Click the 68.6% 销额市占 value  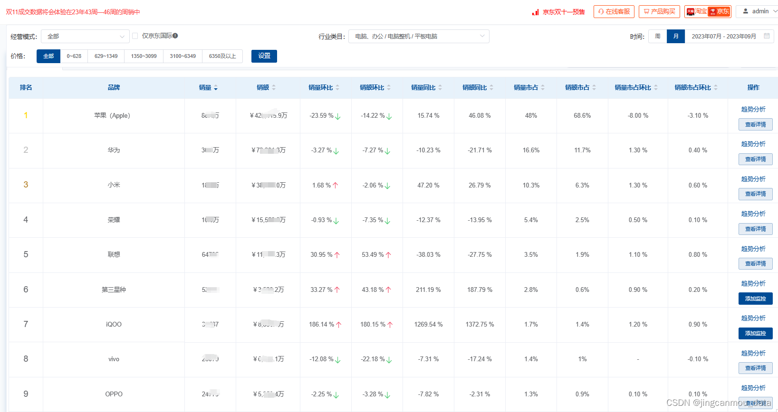click(x=582, y=115)
